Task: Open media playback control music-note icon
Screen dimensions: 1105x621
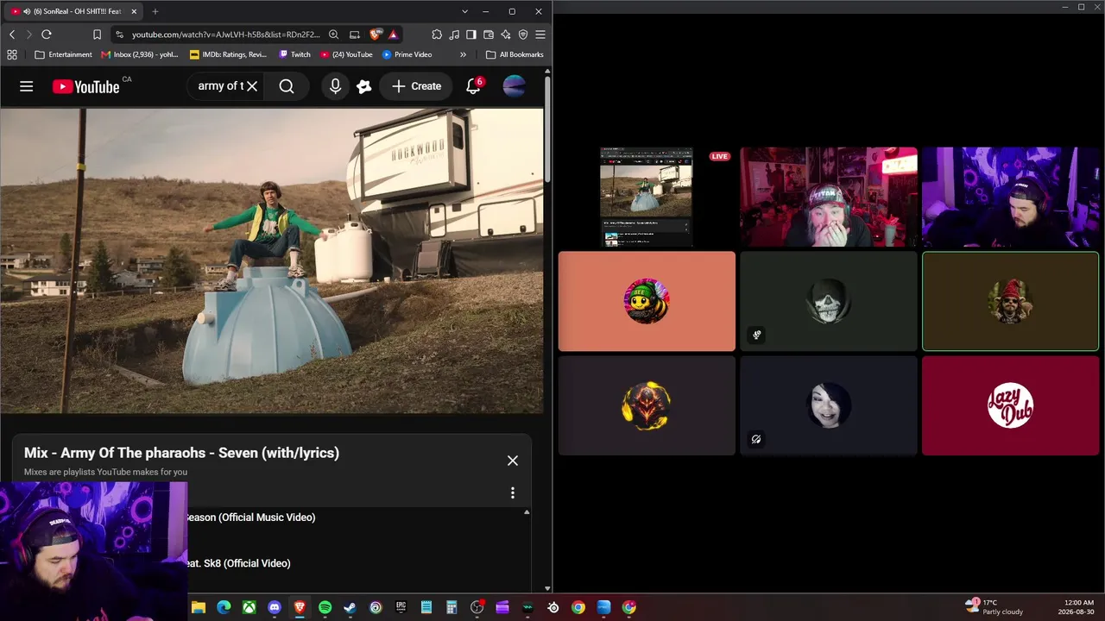Action: (x=454, y=34)
